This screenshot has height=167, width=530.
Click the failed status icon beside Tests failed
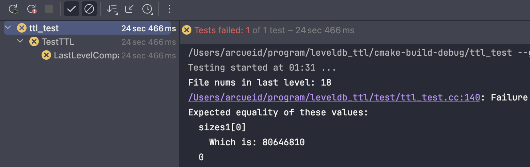(186, 30)
